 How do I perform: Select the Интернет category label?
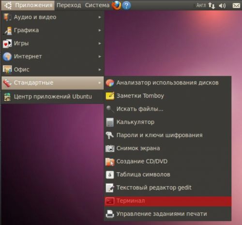pos(28,56)
